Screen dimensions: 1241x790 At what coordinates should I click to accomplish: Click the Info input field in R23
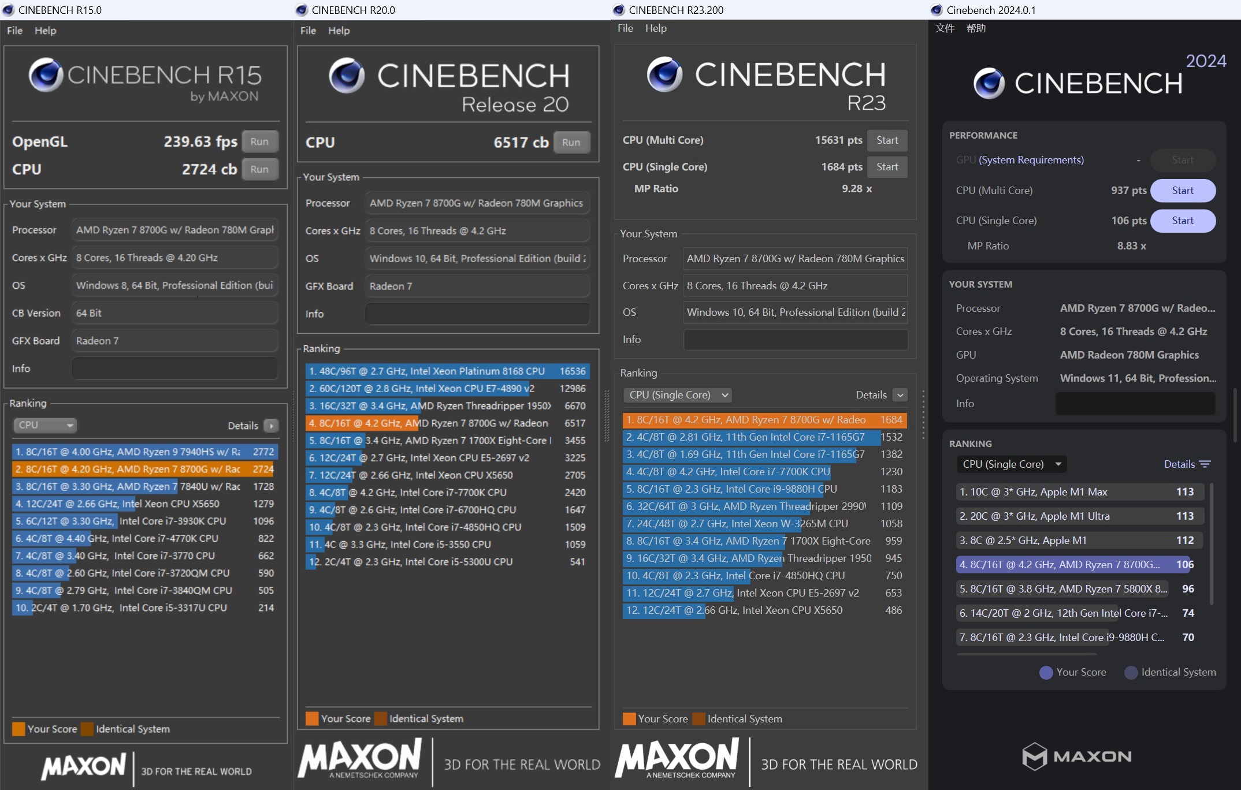coord(796,340)
